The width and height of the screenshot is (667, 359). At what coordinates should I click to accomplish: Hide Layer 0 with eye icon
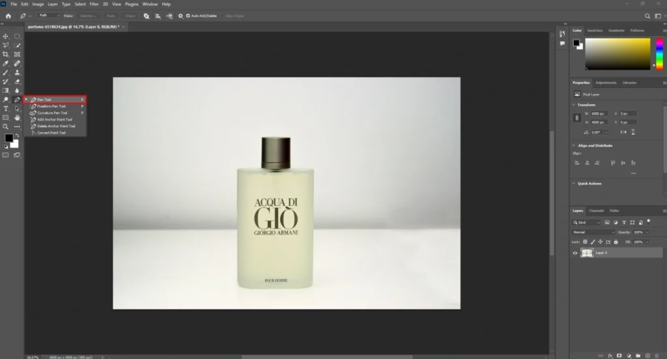pos(575,253)
